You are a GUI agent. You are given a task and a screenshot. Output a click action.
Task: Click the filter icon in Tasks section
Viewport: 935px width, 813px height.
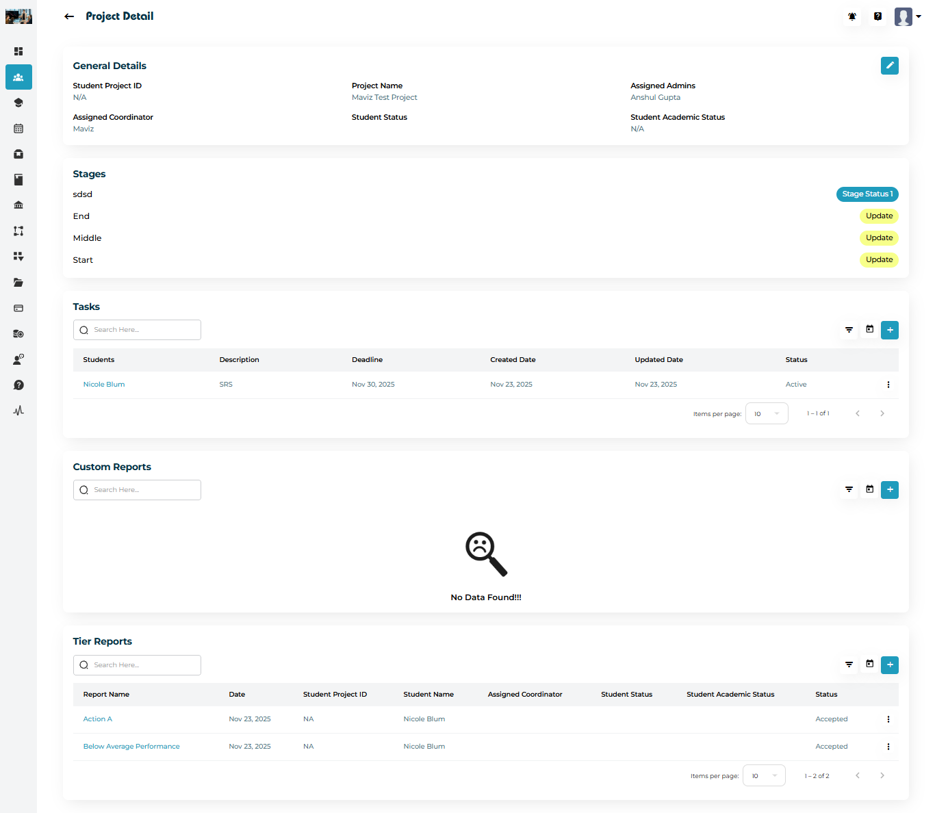(849, 330)
